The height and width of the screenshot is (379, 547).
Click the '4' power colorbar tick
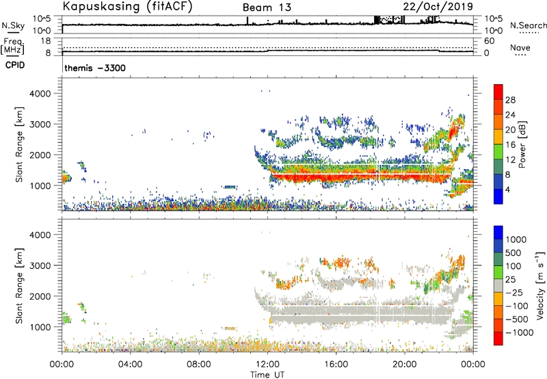click(x=507, y=189)
